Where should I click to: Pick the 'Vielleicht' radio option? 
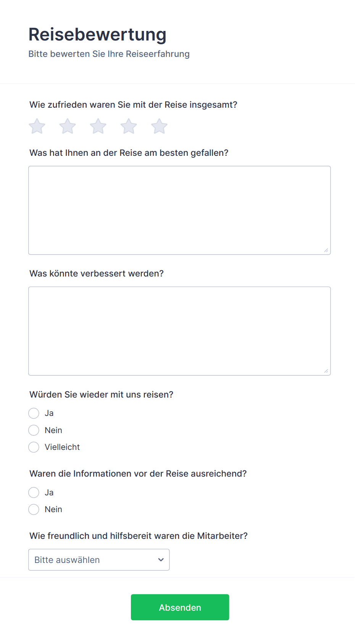coord(34,447)
